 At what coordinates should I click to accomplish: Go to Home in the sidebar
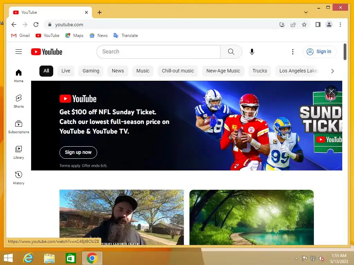pos(19,76)
